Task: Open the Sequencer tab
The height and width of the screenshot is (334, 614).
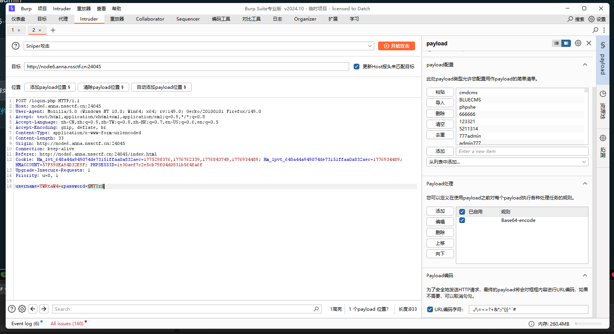Action: (x=188, y=19)
